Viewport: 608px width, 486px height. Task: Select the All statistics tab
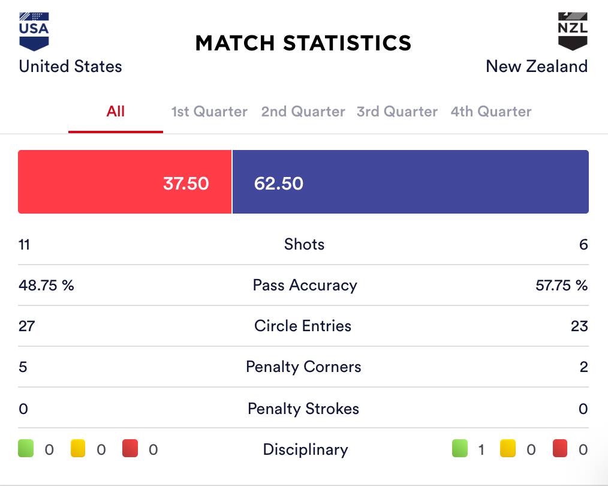116,112
